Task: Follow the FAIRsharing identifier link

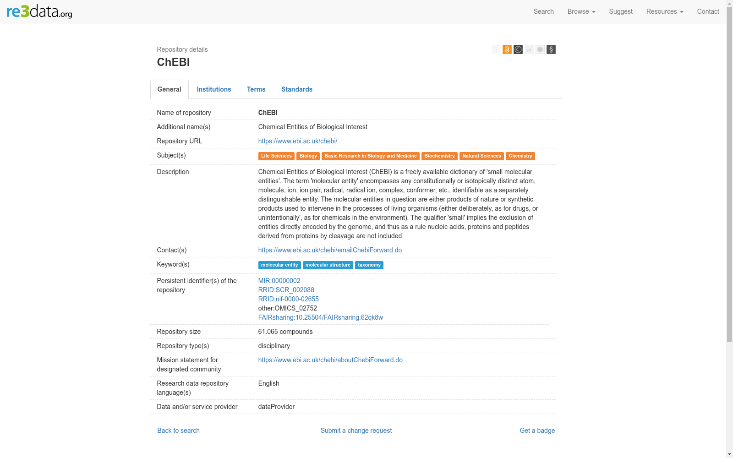Action: pos(321,317)
